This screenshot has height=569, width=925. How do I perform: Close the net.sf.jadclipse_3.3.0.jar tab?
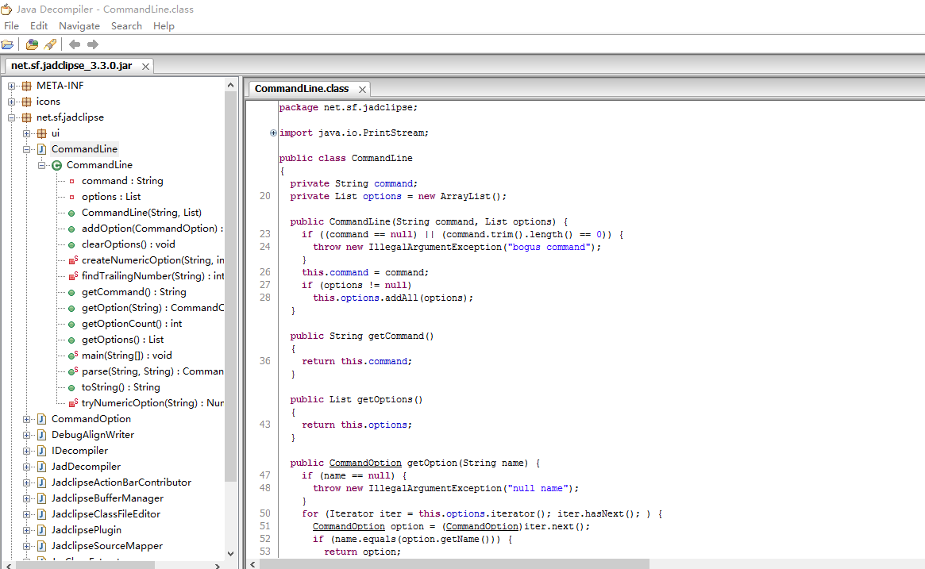[145, 67]
